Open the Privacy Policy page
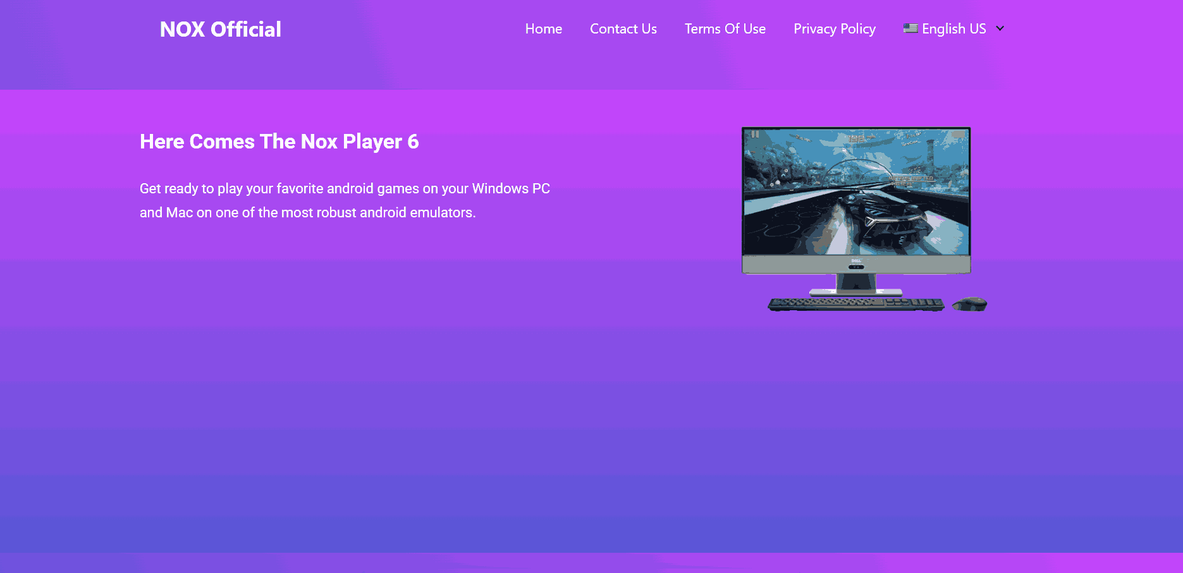 835,29
